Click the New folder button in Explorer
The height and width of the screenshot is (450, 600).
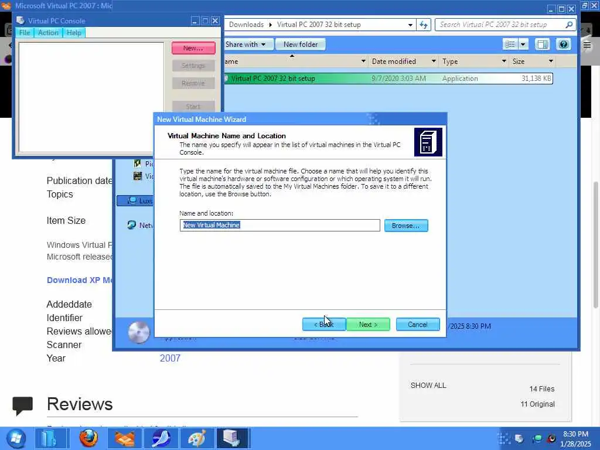point(301,45)
